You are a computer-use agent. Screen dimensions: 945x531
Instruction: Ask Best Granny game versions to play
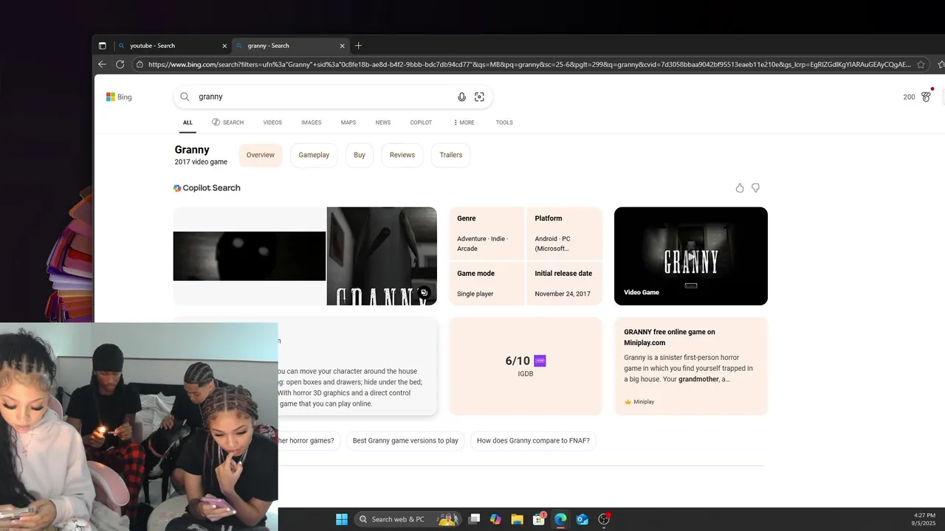405,441
